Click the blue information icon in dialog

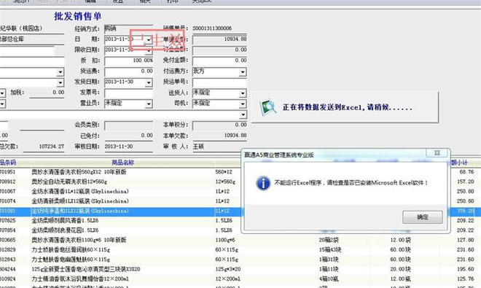tap(263, 183)
